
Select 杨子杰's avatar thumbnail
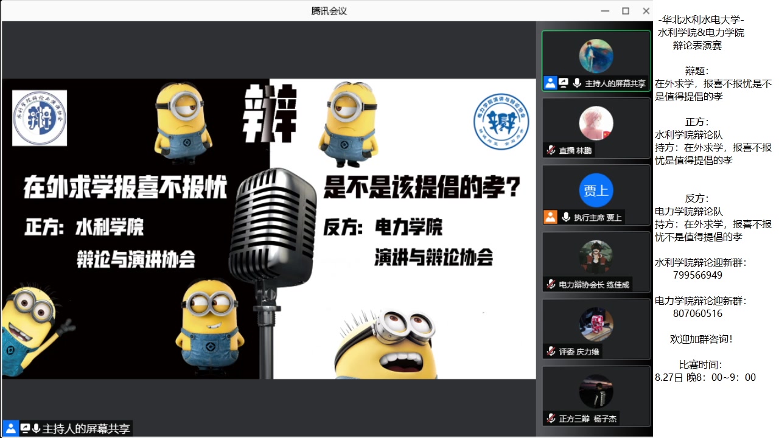point(596,391)
